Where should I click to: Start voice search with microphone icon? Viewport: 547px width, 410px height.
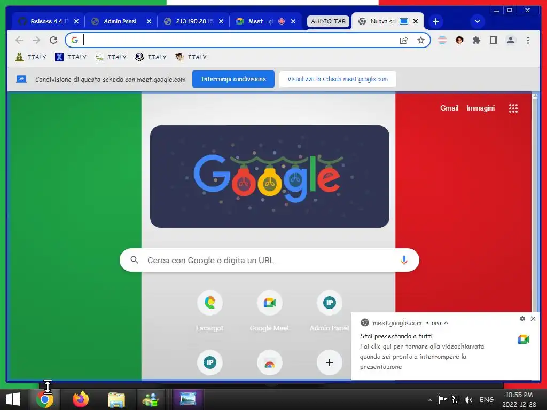pyautogui.click(x=404, y=260)
